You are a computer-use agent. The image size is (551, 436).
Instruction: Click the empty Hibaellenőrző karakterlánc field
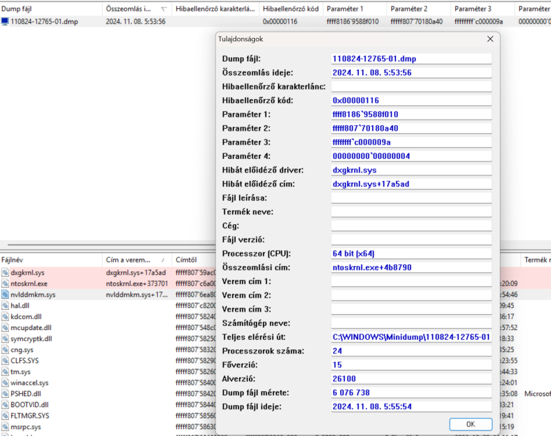tap(411, 87)
